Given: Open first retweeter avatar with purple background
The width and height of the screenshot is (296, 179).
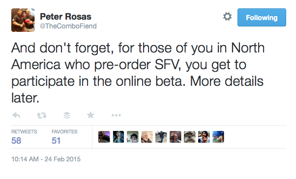Looking at the screenshot, I should tap(104, 137).
